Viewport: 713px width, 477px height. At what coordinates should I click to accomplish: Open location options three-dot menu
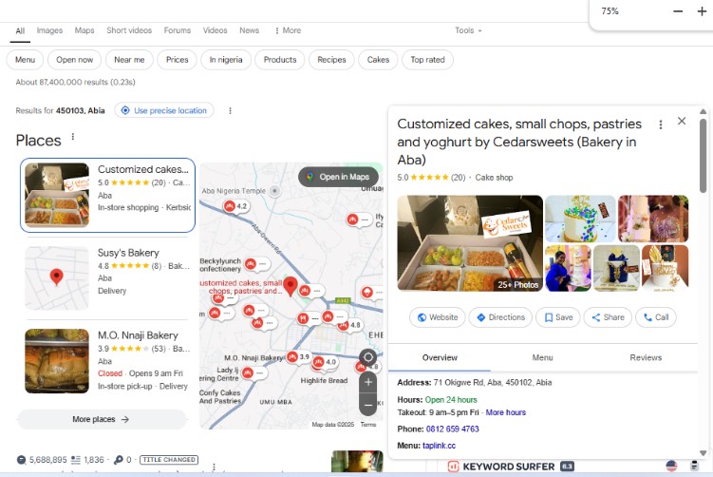pyautogui.click(x=230, y=110)
